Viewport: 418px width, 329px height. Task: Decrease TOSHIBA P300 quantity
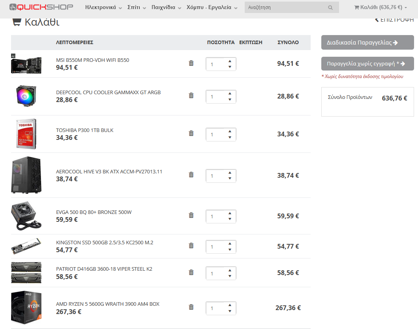point(230,137)
